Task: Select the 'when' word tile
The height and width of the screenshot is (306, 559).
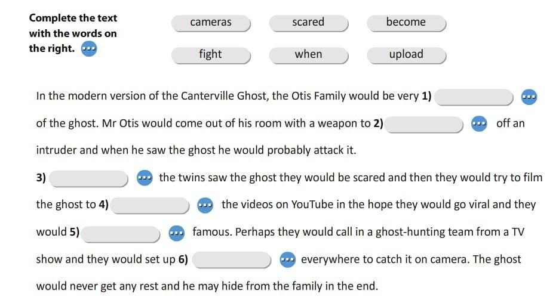Action: [x=308, y=55]
